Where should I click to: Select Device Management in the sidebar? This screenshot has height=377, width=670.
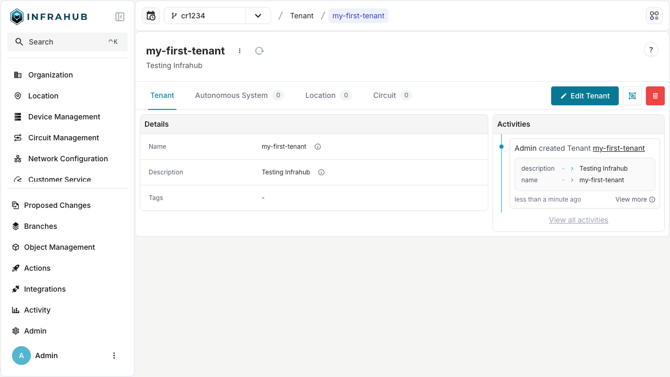click(64, 117)
